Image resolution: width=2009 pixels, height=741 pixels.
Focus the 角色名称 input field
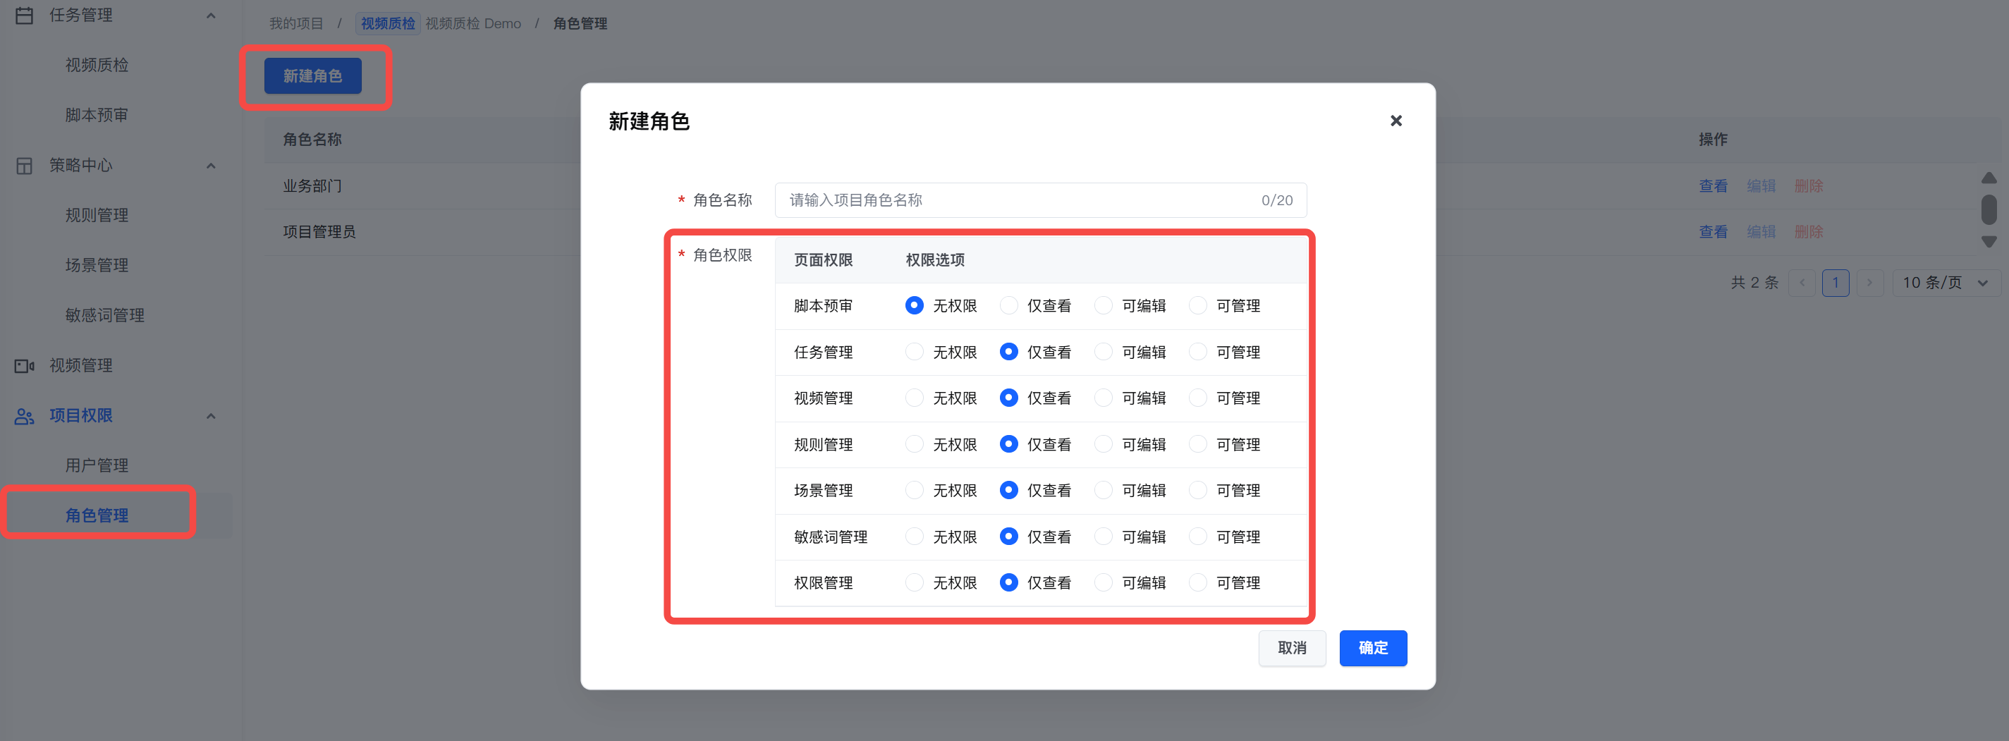[1040, 200]
